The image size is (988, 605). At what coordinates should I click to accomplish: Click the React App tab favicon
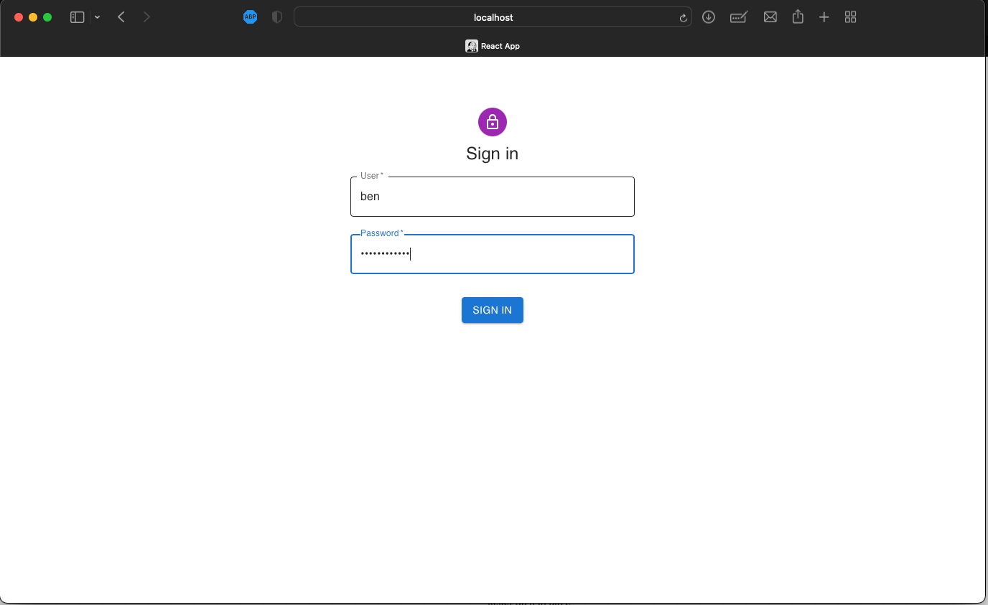472,46
